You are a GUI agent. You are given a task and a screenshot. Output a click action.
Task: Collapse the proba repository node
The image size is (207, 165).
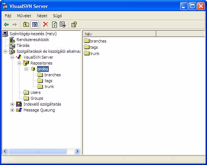26,69
